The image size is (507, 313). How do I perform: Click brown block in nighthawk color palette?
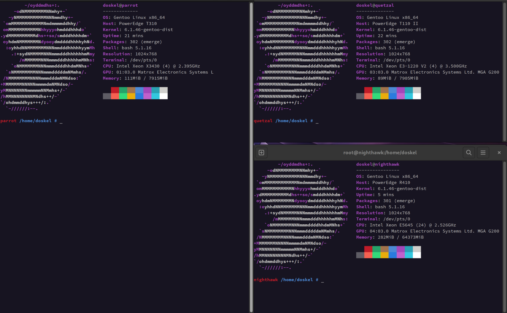tap(384, 249)
